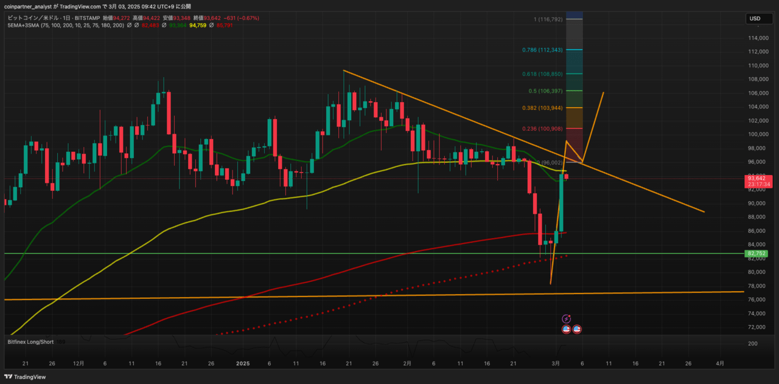
Task: Click the yellow 94,759 moving average value
Action: click(x=199, y=26)
